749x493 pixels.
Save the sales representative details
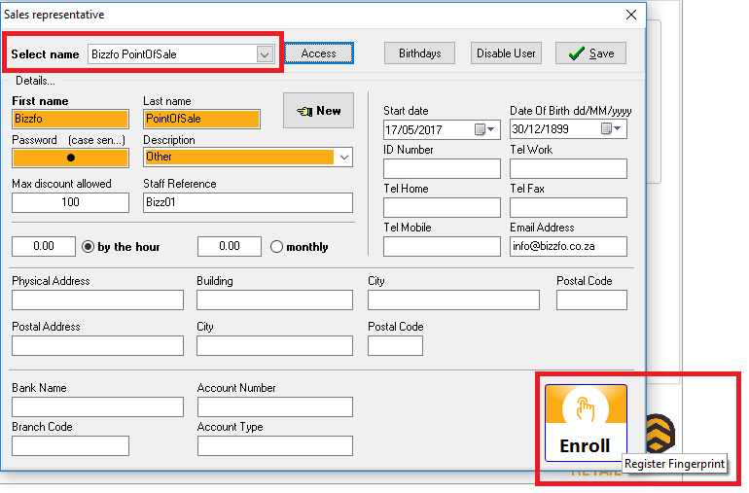click(590, 53)
